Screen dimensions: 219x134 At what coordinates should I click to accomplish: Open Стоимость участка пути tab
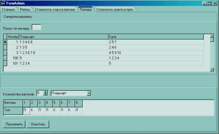115,9
